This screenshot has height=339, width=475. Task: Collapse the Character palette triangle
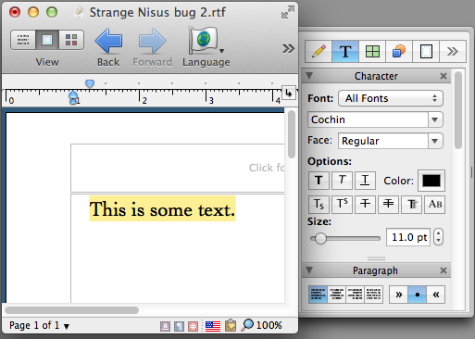coord(309,76)
